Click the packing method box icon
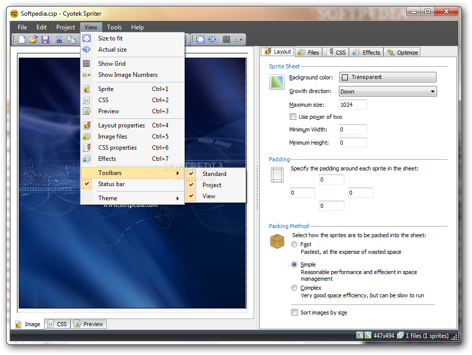472x355 pixels. click(x=277, y=241)
